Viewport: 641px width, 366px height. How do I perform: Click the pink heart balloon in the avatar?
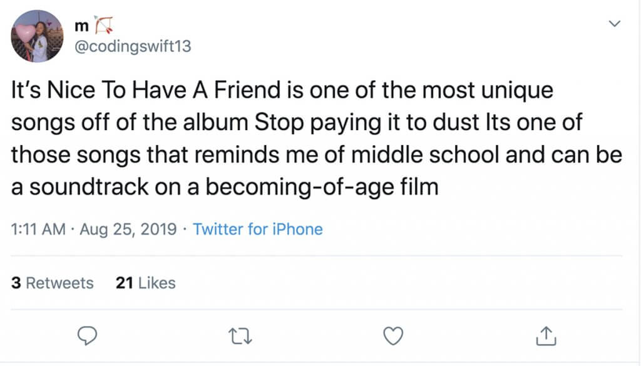coord(26,33)
